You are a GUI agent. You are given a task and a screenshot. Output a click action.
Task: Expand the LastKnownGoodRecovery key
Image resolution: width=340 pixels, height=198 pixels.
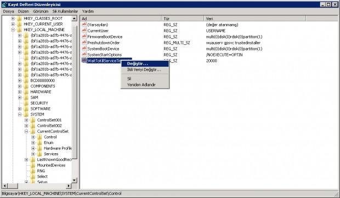coord(26,160)
